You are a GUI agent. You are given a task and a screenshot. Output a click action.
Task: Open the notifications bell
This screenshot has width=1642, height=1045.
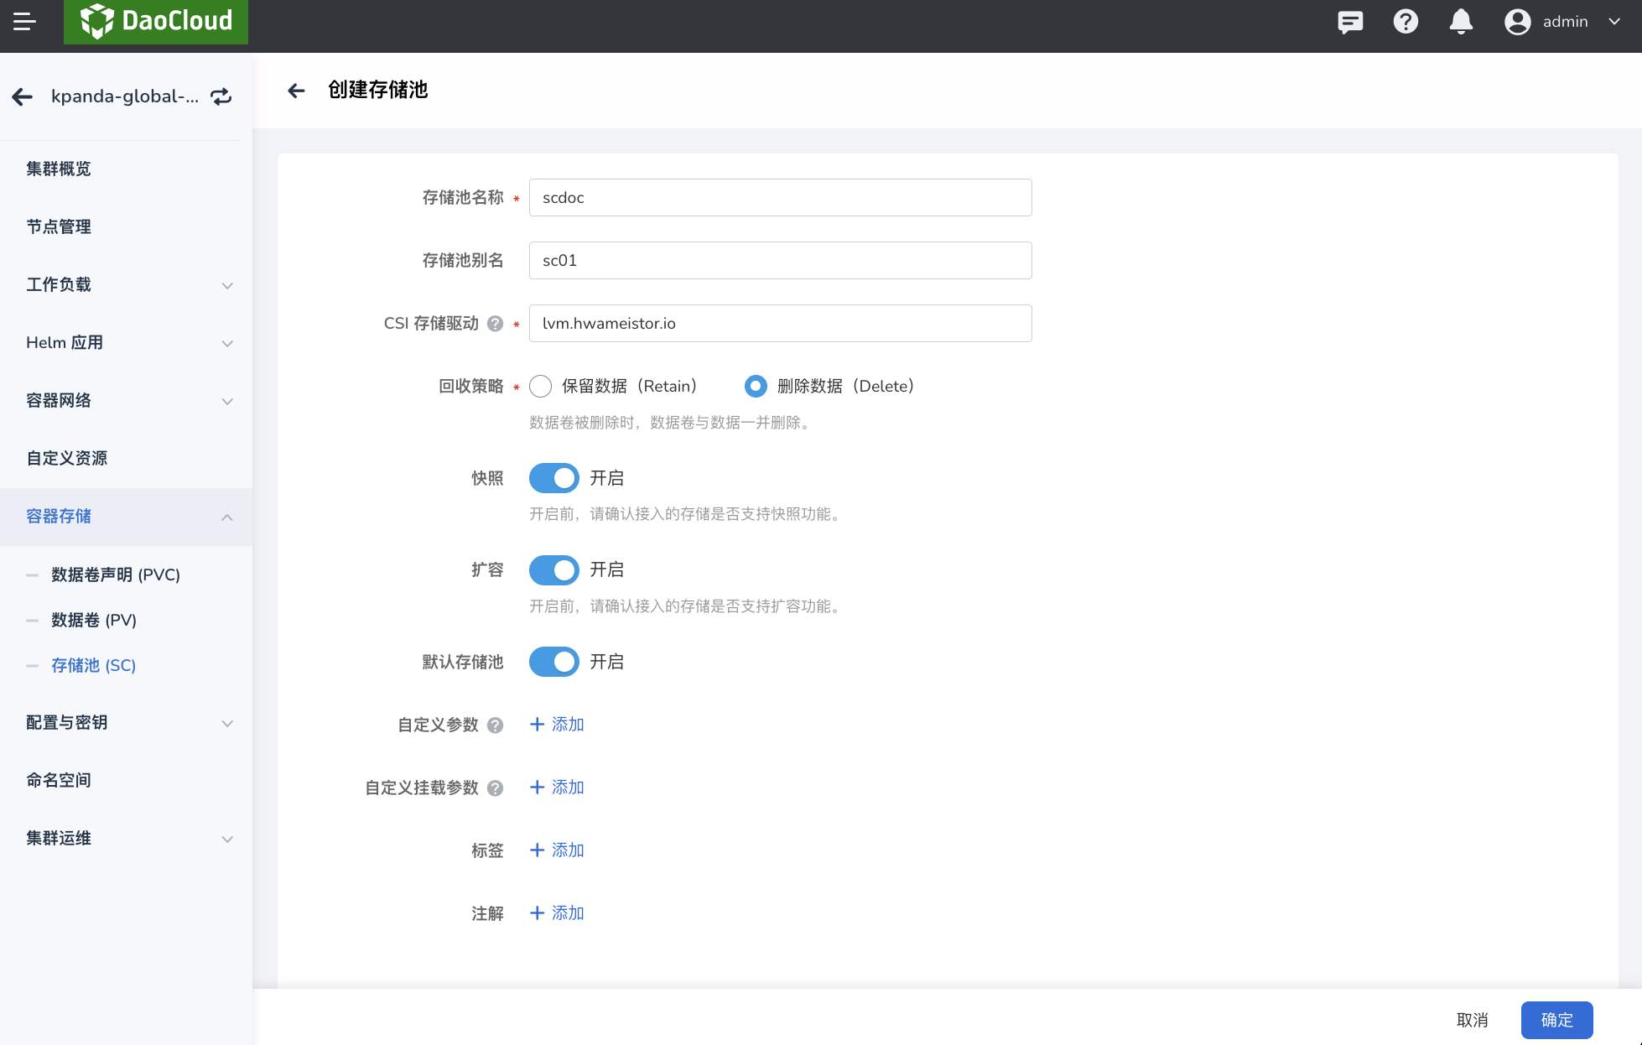(x=1461, y=22)
